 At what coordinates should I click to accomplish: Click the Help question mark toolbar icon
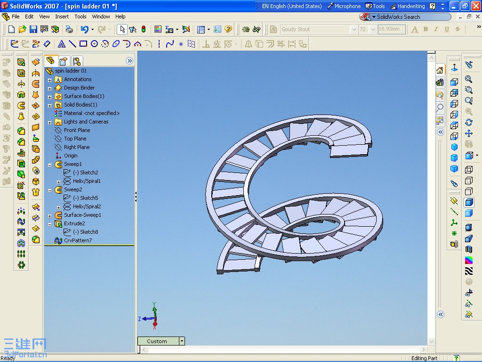(228, 29)
